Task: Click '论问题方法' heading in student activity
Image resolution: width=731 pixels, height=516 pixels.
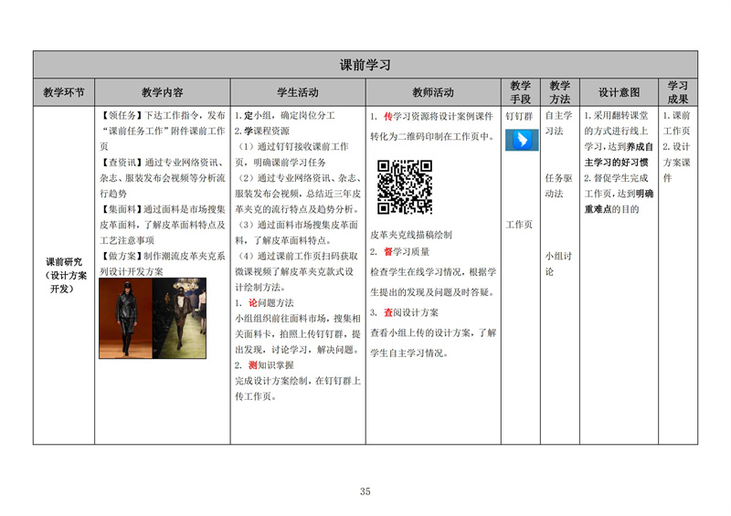Action: pyautogui.click(x=264, y=303)
